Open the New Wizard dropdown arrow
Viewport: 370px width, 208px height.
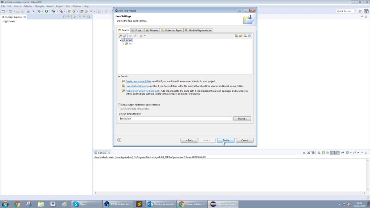click(x=7, y=11)
